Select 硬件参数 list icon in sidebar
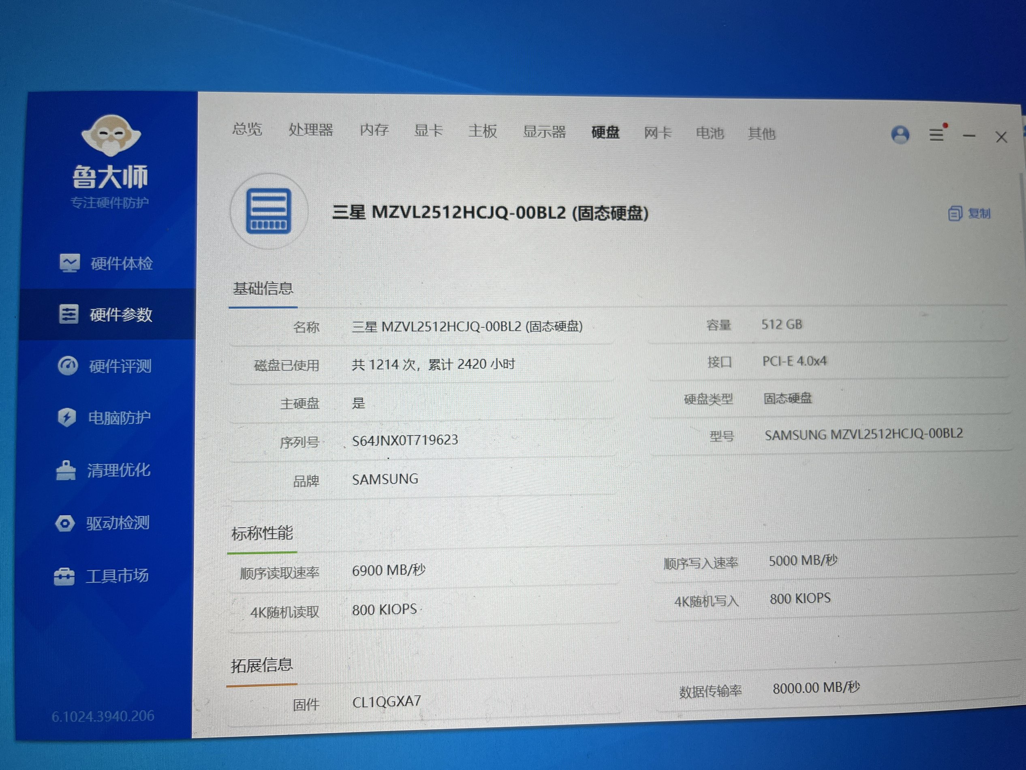Screen dimensions: 1026x770 (68, 314)
